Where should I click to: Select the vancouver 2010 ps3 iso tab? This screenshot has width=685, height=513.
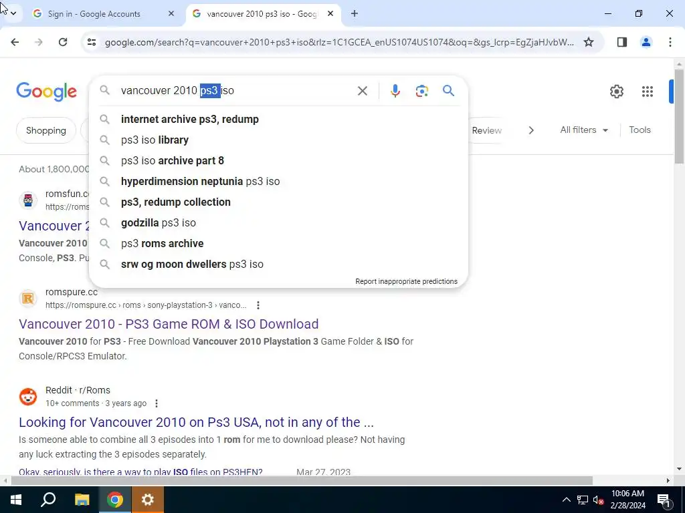click(x=263, y=13)
